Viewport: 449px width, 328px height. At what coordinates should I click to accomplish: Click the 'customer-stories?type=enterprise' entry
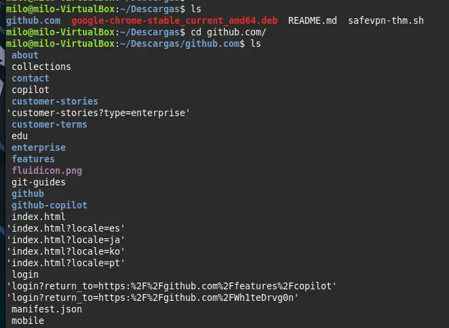pyautogui.click(x=98, y=113)
